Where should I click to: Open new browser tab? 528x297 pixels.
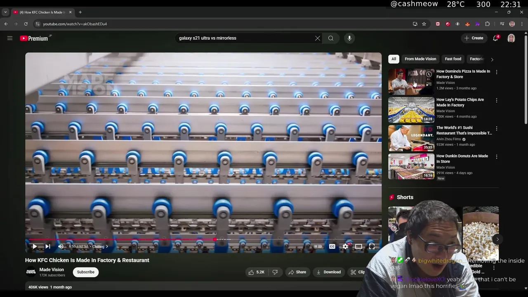(80, 12)
